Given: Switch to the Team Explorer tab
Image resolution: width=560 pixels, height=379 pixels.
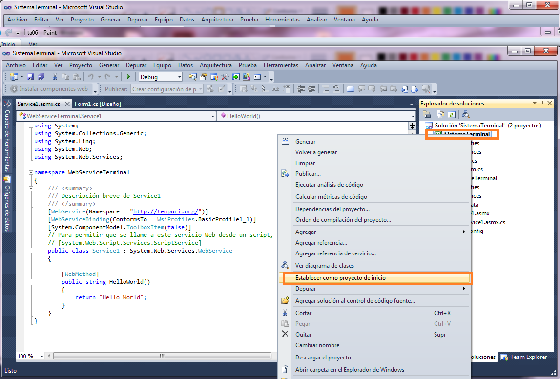Looking at the screenshot, I should tap(524, 357).
